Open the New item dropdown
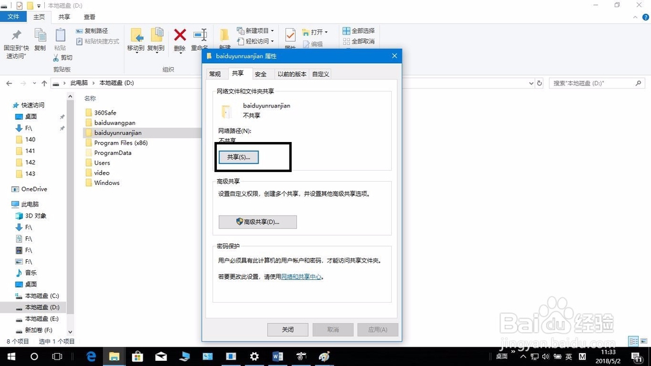The height and width of the screenshot is (366, 651). (x=255, y=31)
